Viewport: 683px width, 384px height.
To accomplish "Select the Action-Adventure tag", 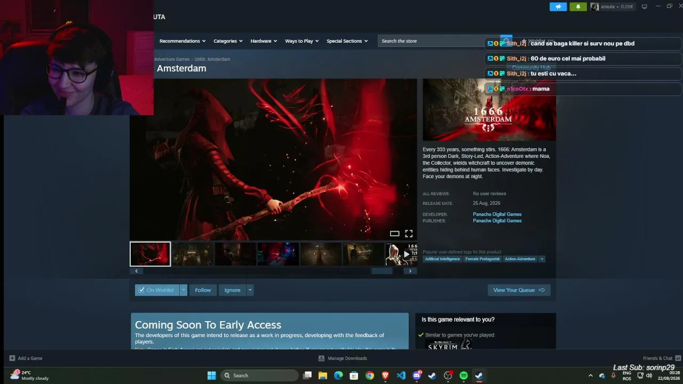I will point(520,259).
